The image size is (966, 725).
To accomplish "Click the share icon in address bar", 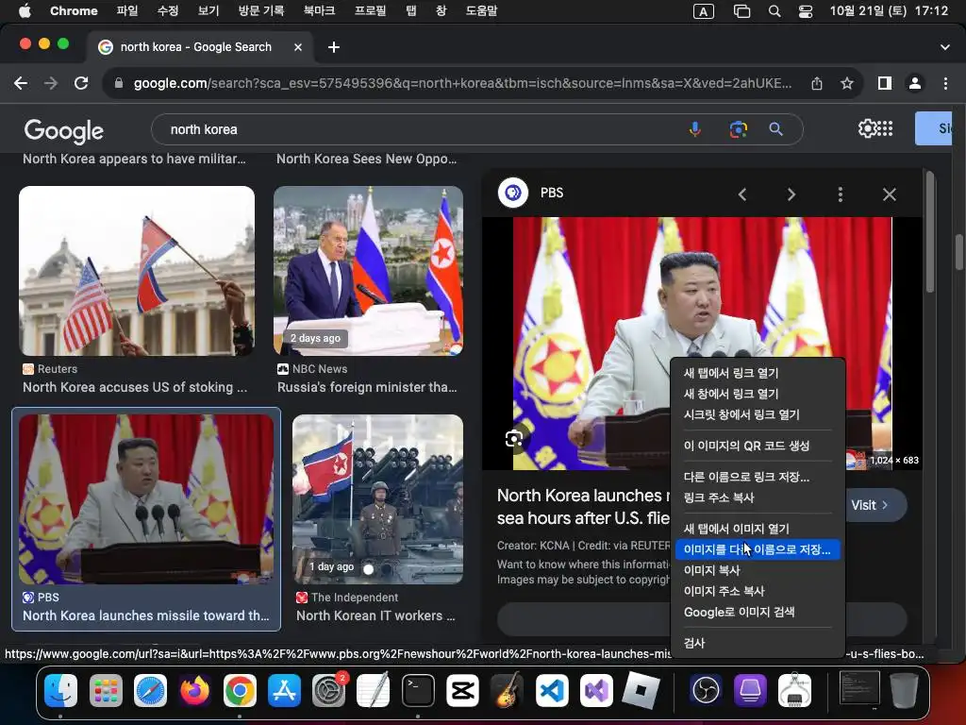I will pos(817,83).
